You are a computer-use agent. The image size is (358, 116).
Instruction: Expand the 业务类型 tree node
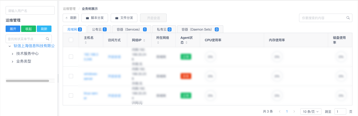click(x=12, y=61)
